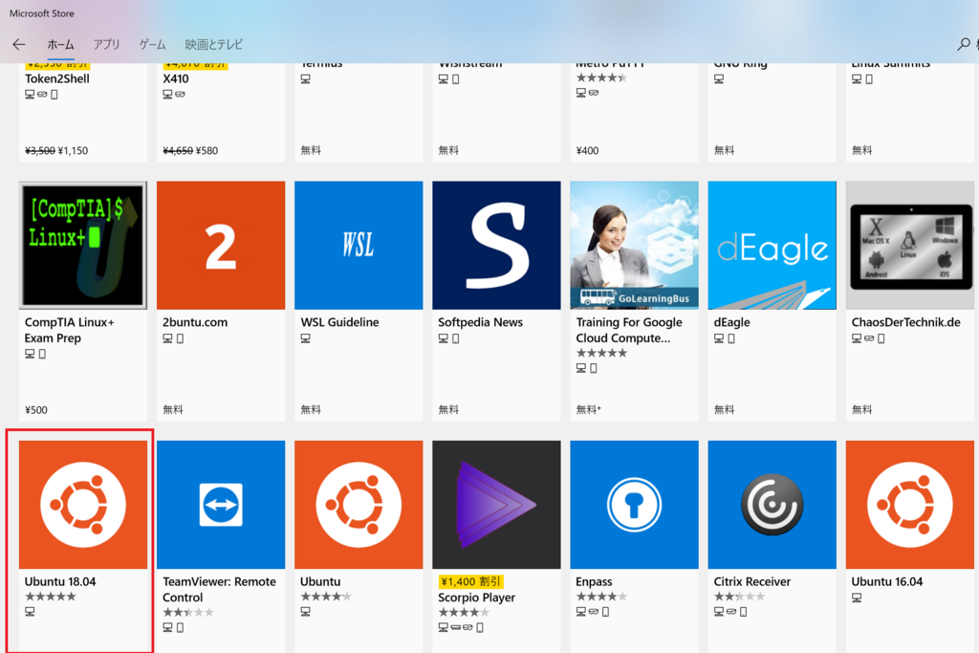The height and width of the screenshot is (653, 979).
Task: Open the Ubuntu 16.04 app icon
Action: [x=910, y=505]
